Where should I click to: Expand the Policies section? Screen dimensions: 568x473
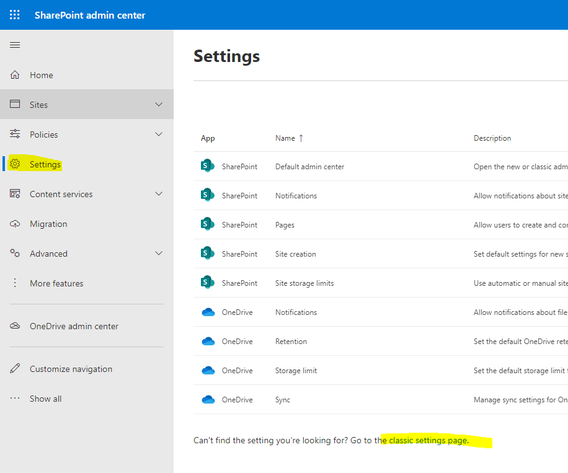[159, 134]
